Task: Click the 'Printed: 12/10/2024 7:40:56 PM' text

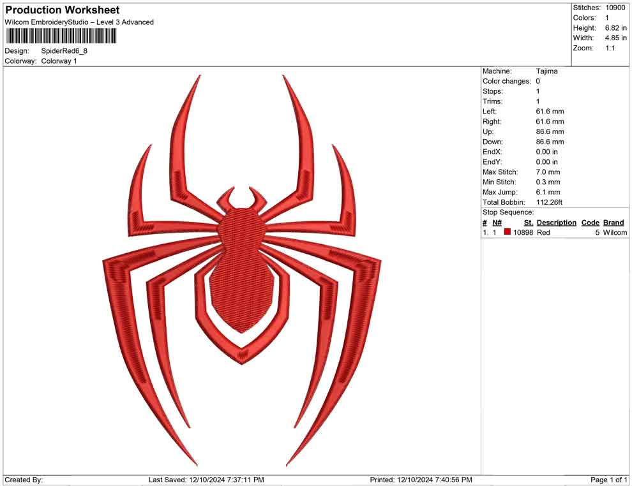Action: tap(421, 480)
